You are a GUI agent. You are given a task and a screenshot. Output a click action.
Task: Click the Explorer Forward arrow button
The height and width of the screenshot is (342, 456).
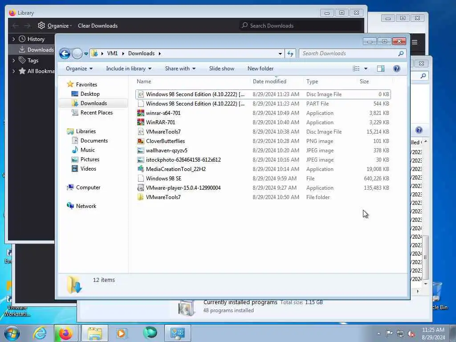tap(77, 53)
